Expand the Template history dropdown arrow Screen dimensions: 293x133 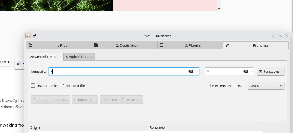point(197,71)
